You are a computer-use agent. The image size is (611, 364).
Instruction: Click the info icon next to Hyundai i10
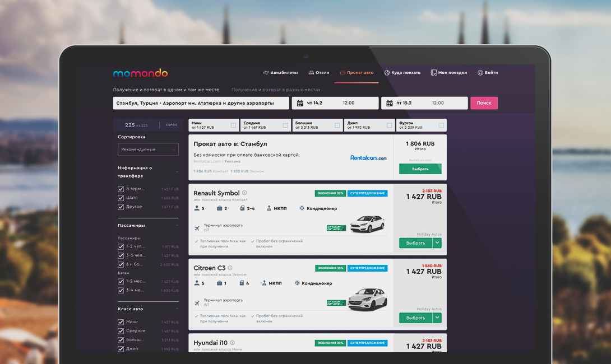click(x=232, y=343)
